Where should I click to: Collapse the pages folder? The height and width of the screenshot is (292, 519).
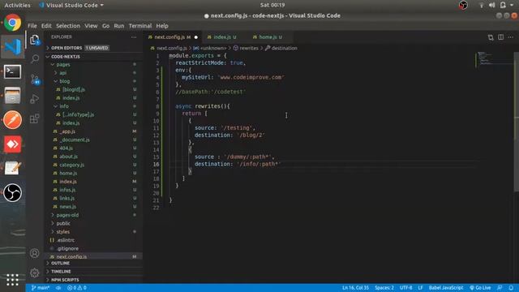tap(94, 65)
